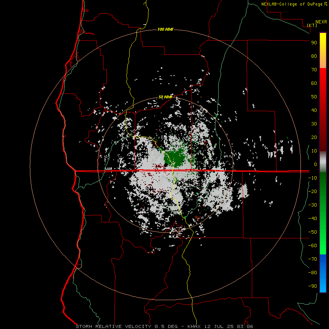Click the gray zero-velocity segment of the color bar
329x329 pixels.
click(323, 162)
